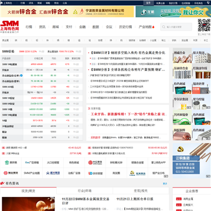This screenshot has width=211, height=211.
Task: Open the SMM A00铝 price row
Action: pyautogui.click(x=42, y=87)
